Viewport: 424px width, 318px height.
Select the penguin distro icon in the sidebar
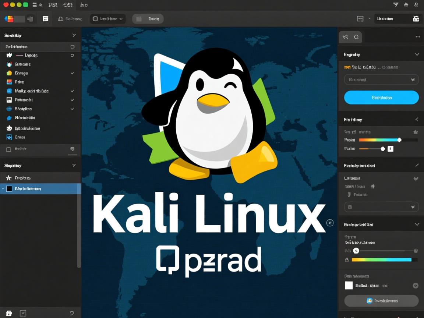pos(9,64)
